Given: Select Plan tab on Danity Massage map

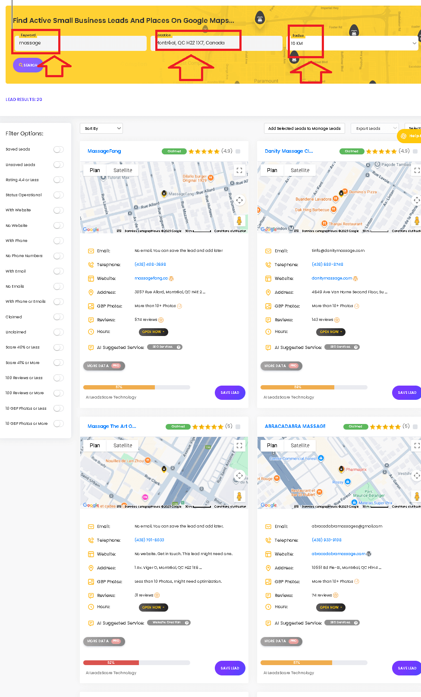Looking at the screenshot, I should click(x=272, y=170).
